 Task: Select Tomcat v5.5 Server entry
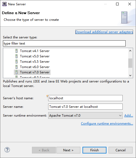click(35, 62)
